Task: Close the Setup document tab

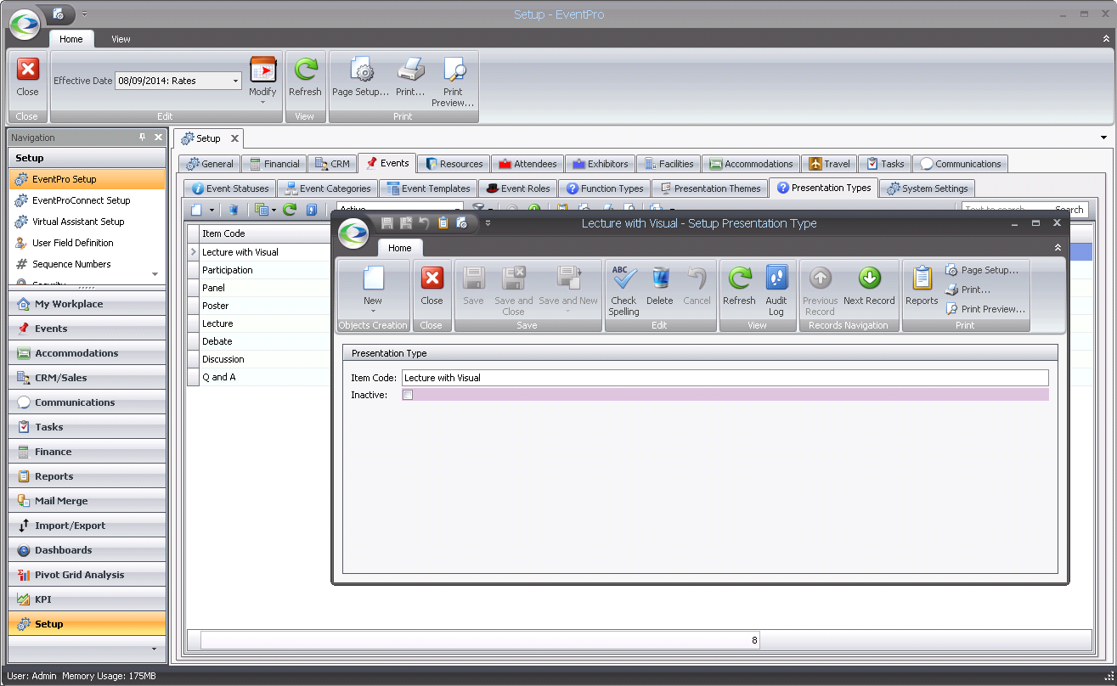Action: (234, 138)
